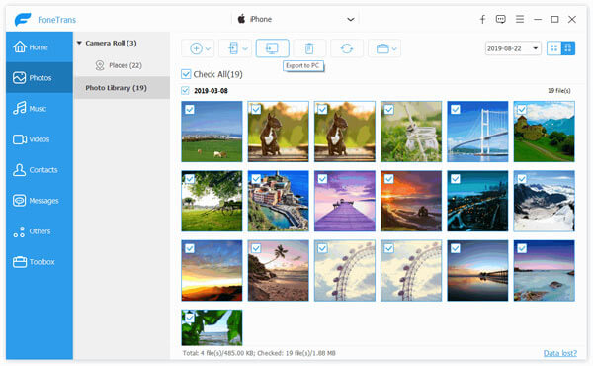This screenshot has height=366, width=593.
Task: Click the Export to device phone icon
Action: coord(233,48)
